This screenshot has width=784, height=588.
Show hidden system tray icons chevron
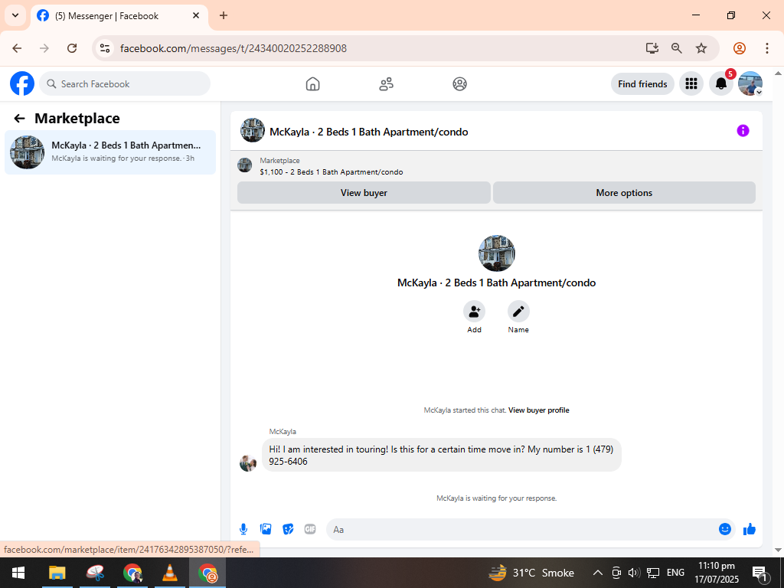[x=598, y=573]
